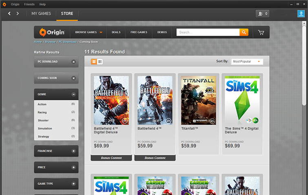
Task: Click the PC Download breadcrumb link
Action: [x=68, y=42]
